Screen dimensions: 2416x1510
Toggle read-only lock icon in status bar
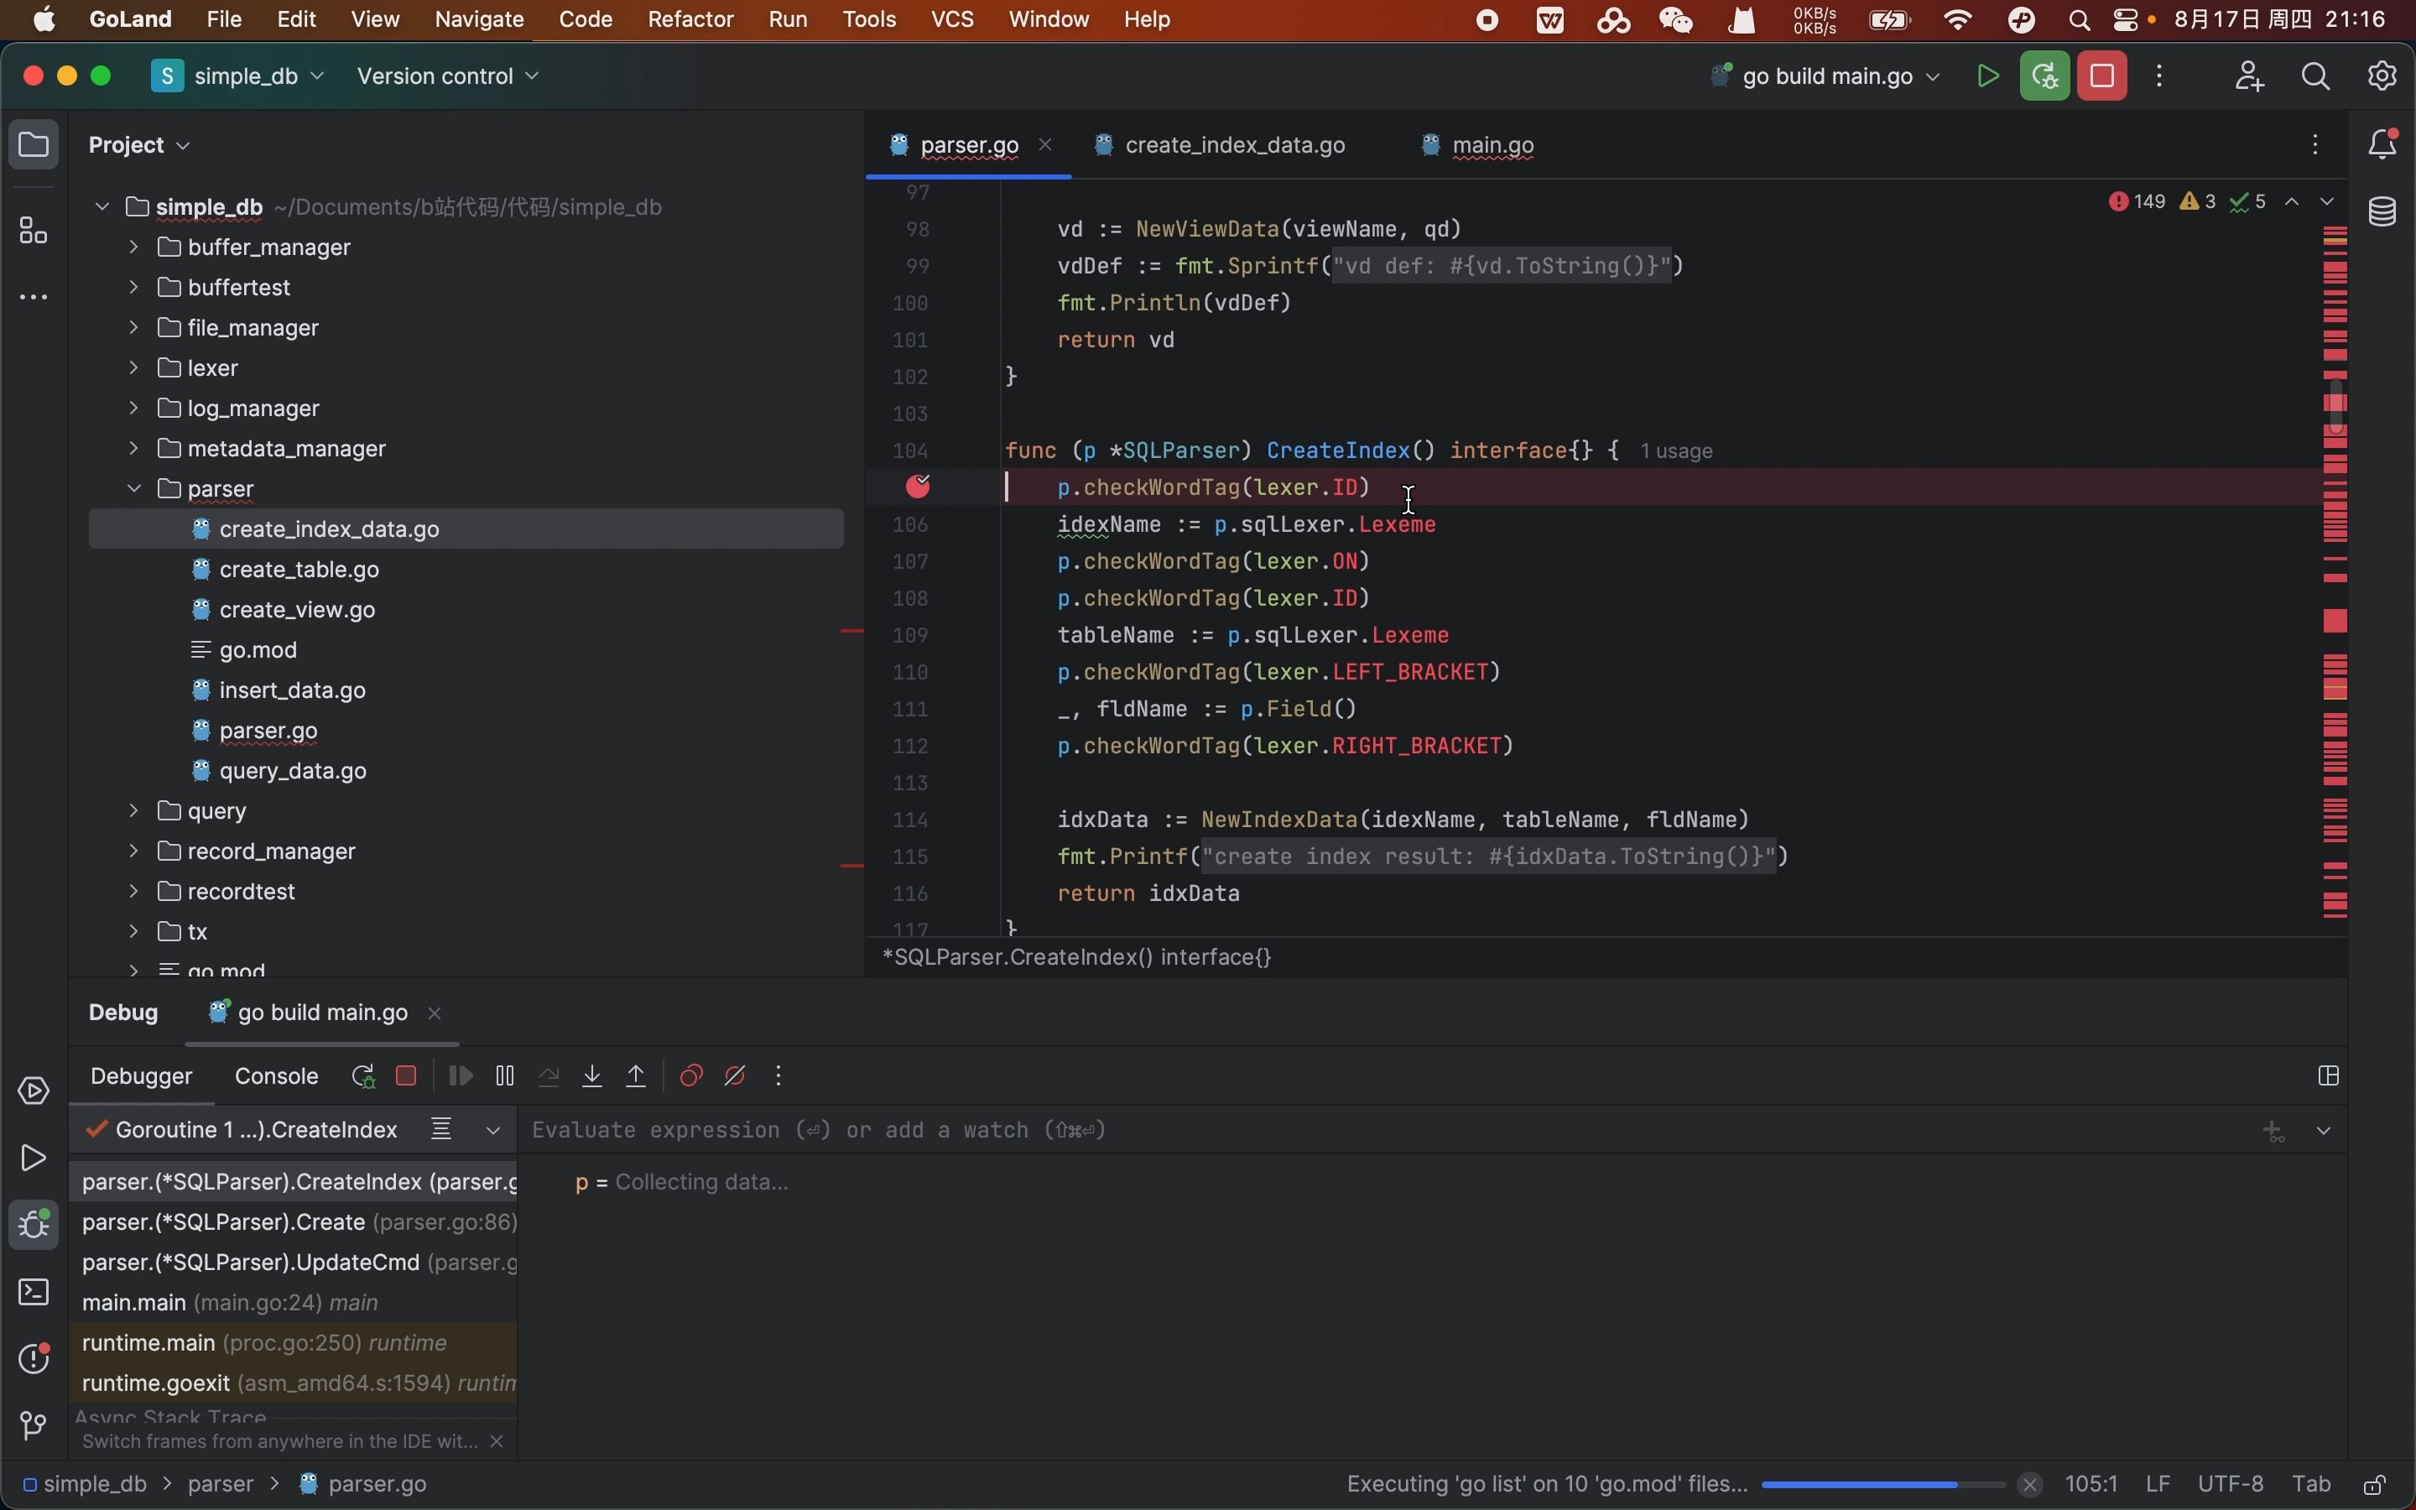click(x=2375, y=1484)
